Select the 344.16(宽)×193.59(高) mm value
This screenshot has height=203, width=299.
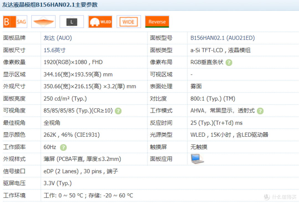point(78,74)
